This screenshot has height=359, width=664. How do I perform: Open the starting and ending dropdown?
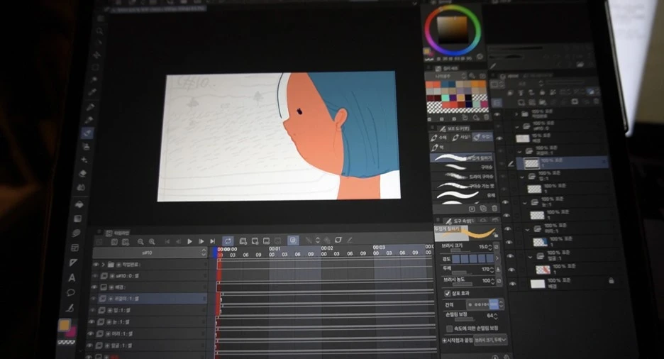click(x=490, y=341)
